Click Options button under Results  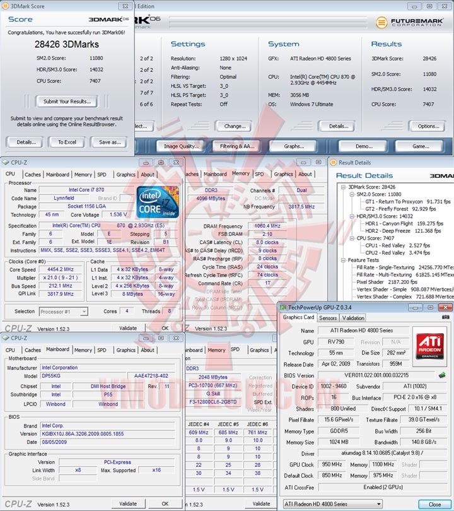[x=428, y=126]
